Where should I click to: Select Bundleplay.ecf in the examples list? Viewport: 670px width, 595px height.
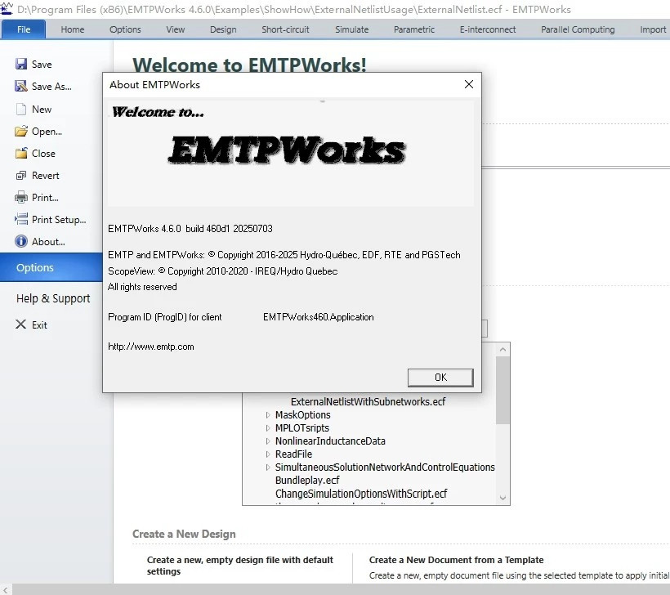(x=307, y=480)
